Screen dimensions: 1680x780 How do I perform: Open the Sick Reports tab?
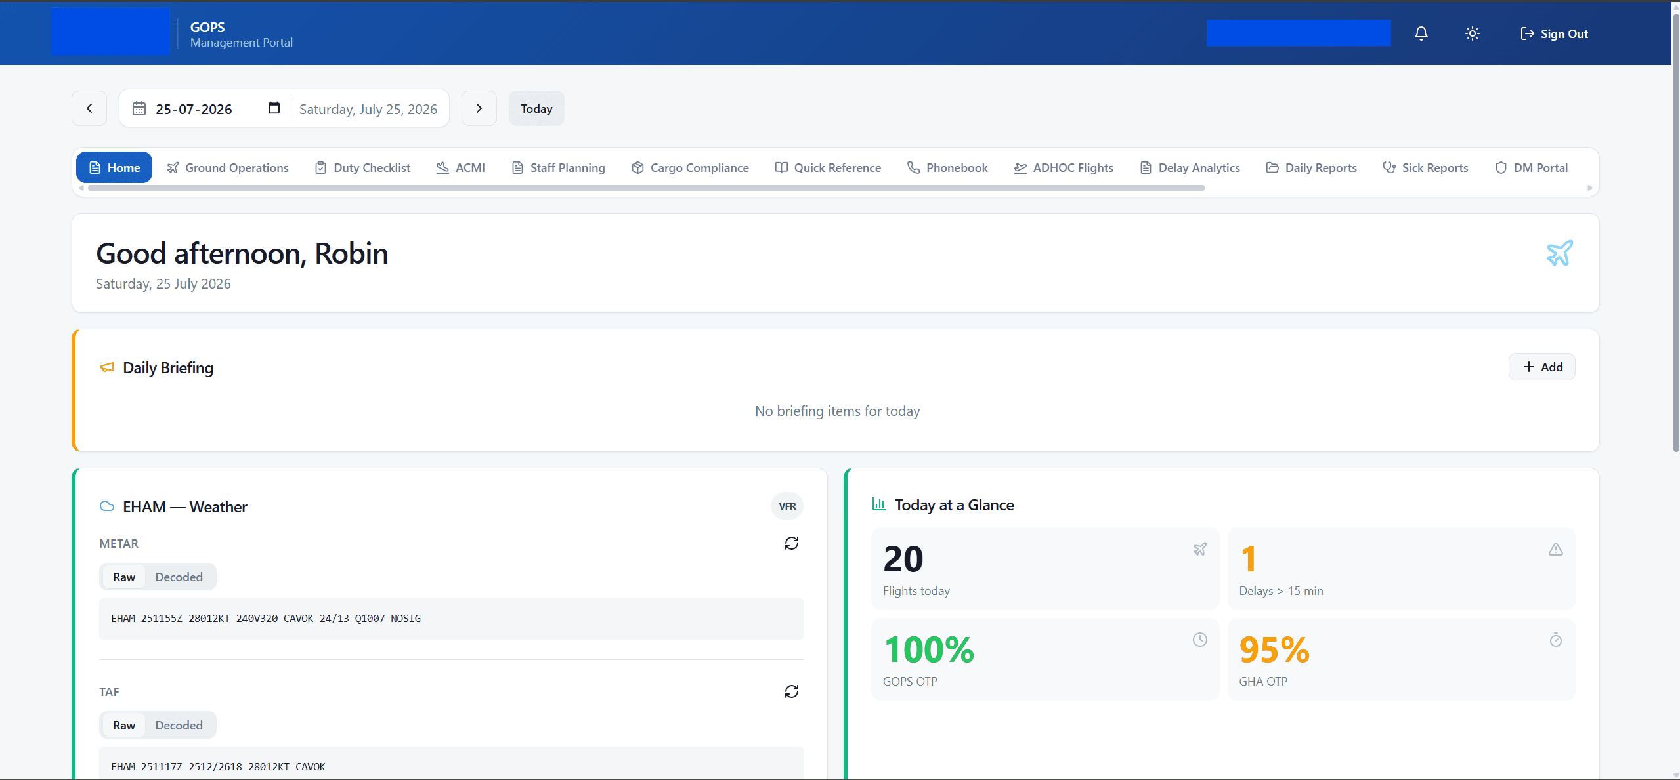click(x=1425, y=167)
